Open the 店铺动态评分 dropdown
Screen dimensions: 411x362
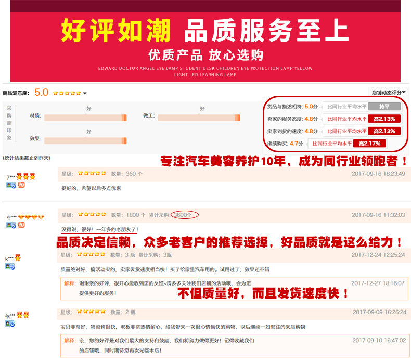pos(389,92)
